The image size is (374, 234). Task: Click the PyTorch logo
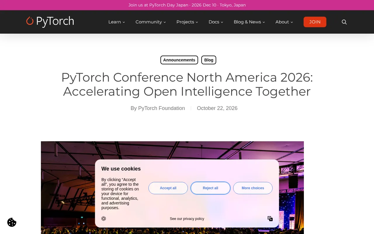(x=50, y=22)
